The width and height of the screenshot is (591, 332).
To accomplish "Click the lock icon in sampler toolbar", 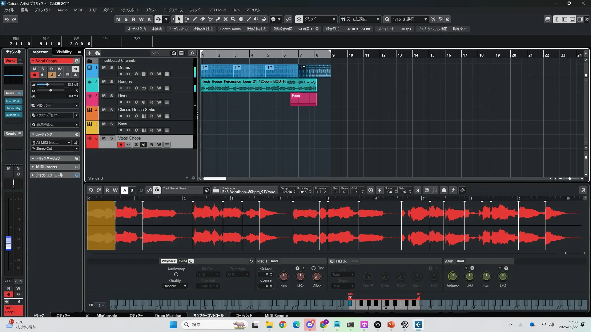I will click(444, 190).
